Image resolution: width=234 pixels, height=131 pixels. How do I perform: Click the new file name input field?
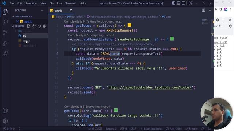pyautogui.click(x=35, y=36)
